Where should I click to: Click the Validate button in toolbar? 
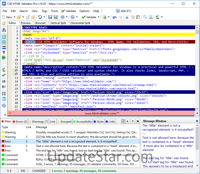[89, 17]
